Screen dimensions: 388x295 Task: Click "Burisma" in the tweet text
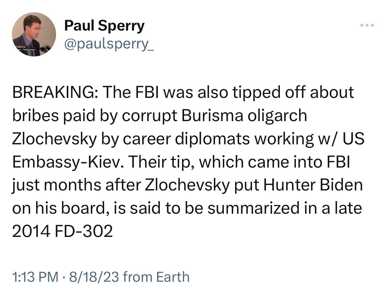click(x=212, y=115)
